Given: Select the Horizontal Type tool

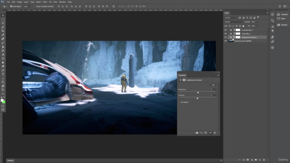Looking at the screenshot, I should [x=3, y=74].
